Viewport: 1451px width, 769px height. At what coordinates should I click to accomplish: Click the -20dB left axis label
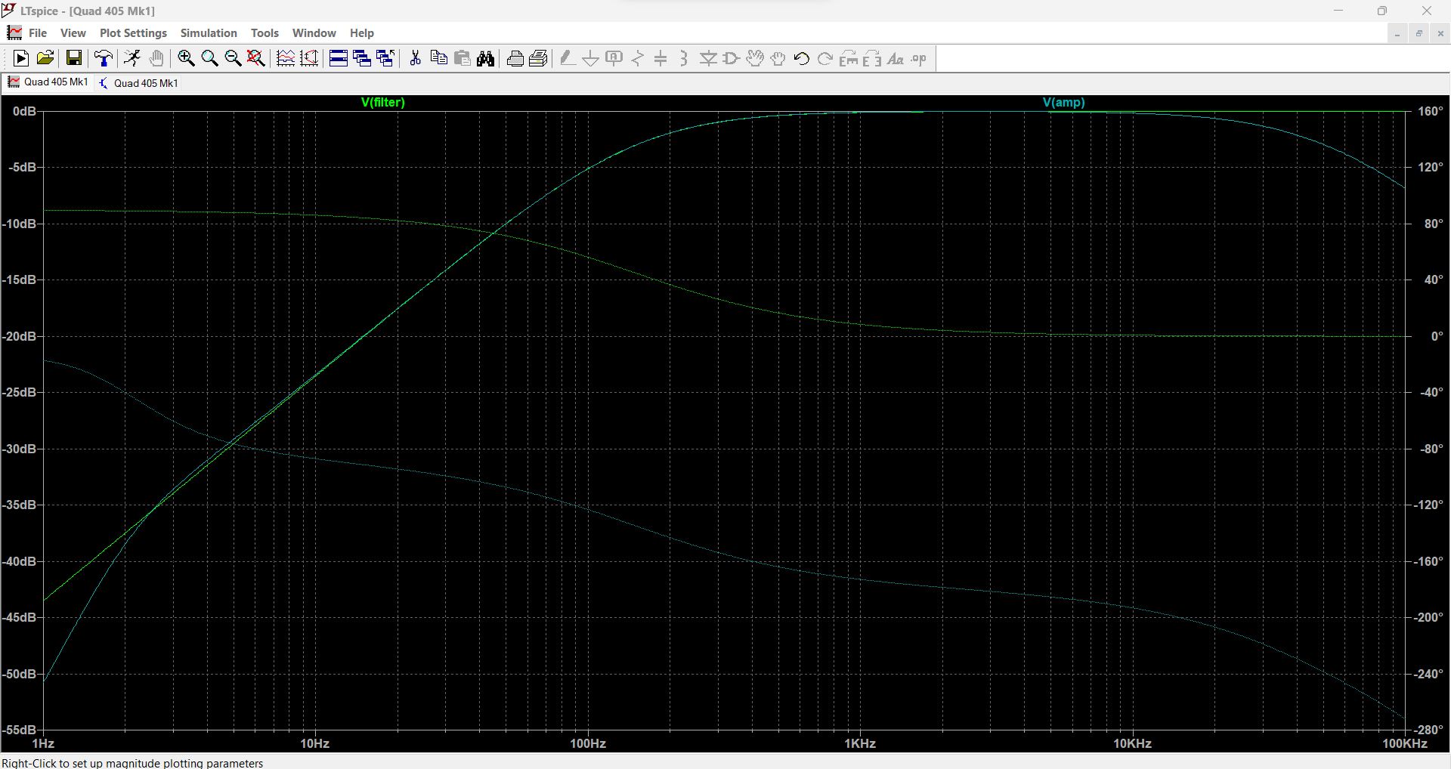click(20, 336)
